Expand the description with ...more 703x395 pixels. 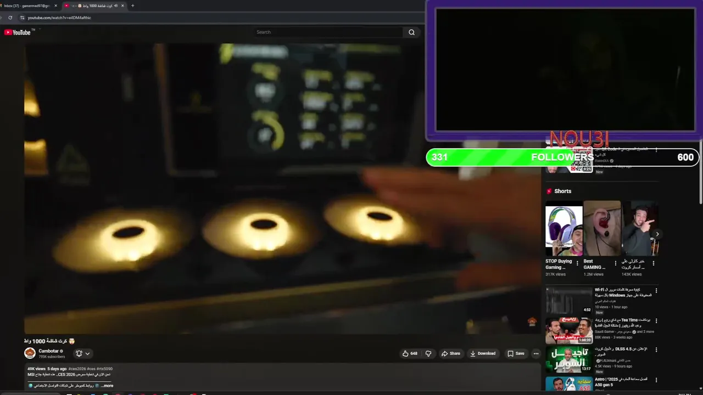(107, 386)
